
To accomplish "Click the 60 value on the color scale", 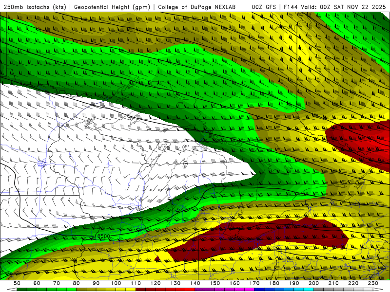I will 37,283.
